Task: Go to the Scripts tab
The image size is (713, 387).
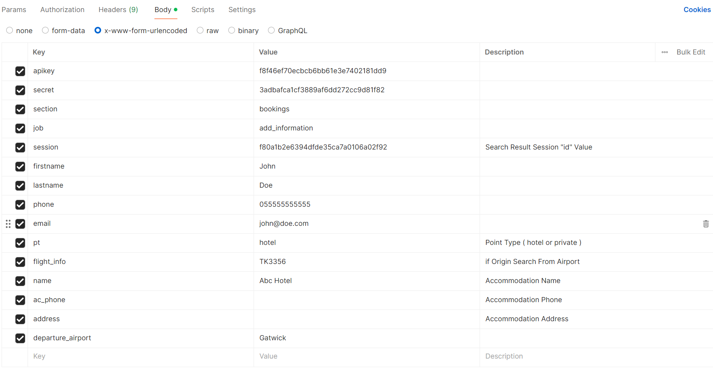Action: tap(203, 10)
